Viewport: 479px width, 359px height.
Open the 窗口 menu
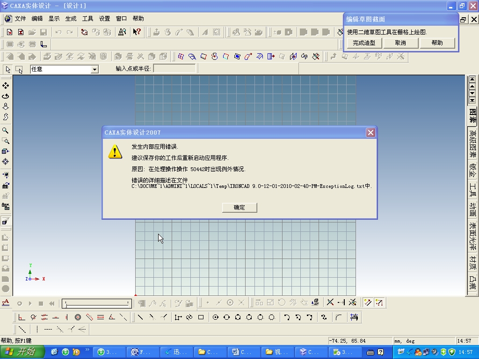pyautogui.click(x=121, y=19)
